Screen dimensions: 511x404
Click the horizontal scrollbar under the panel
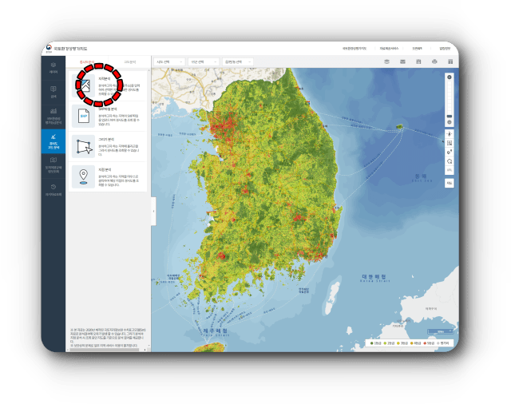coord(105,350)
